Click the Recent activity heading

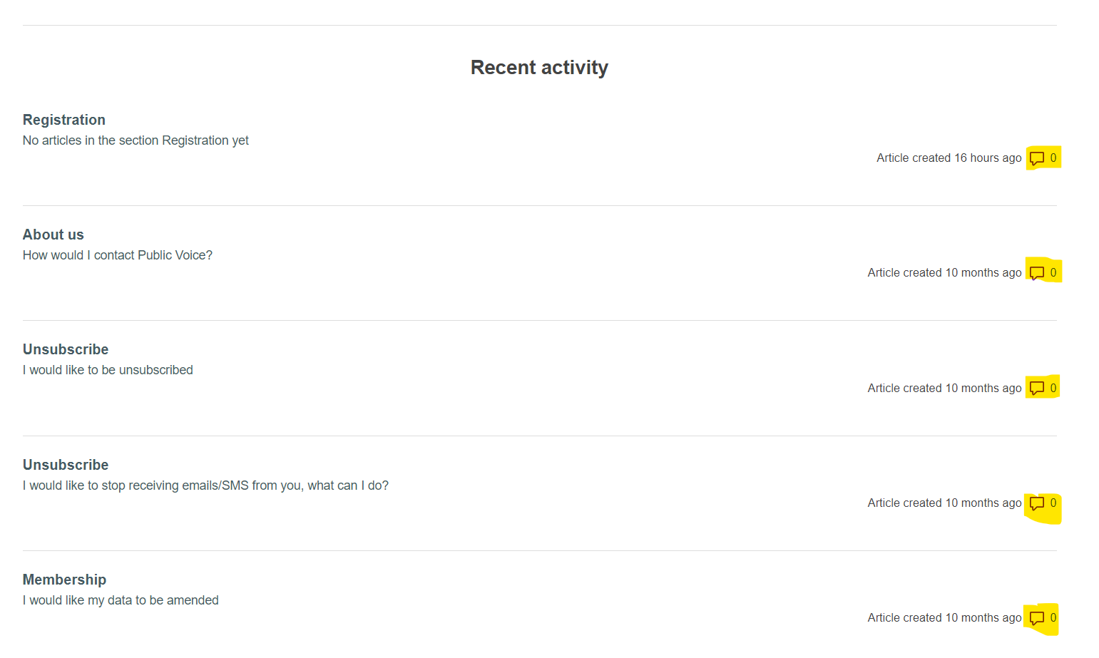(x=539, y=68)
